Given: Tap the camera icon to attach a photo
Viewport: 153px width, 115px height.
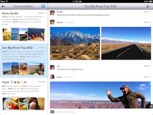Looking at the screenshot, I should click(x=52, y=112).
